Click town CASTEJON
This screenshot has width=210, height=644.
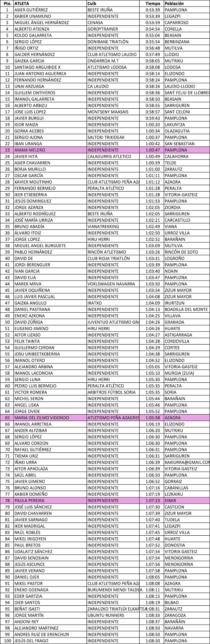click(x=175, y=507)
